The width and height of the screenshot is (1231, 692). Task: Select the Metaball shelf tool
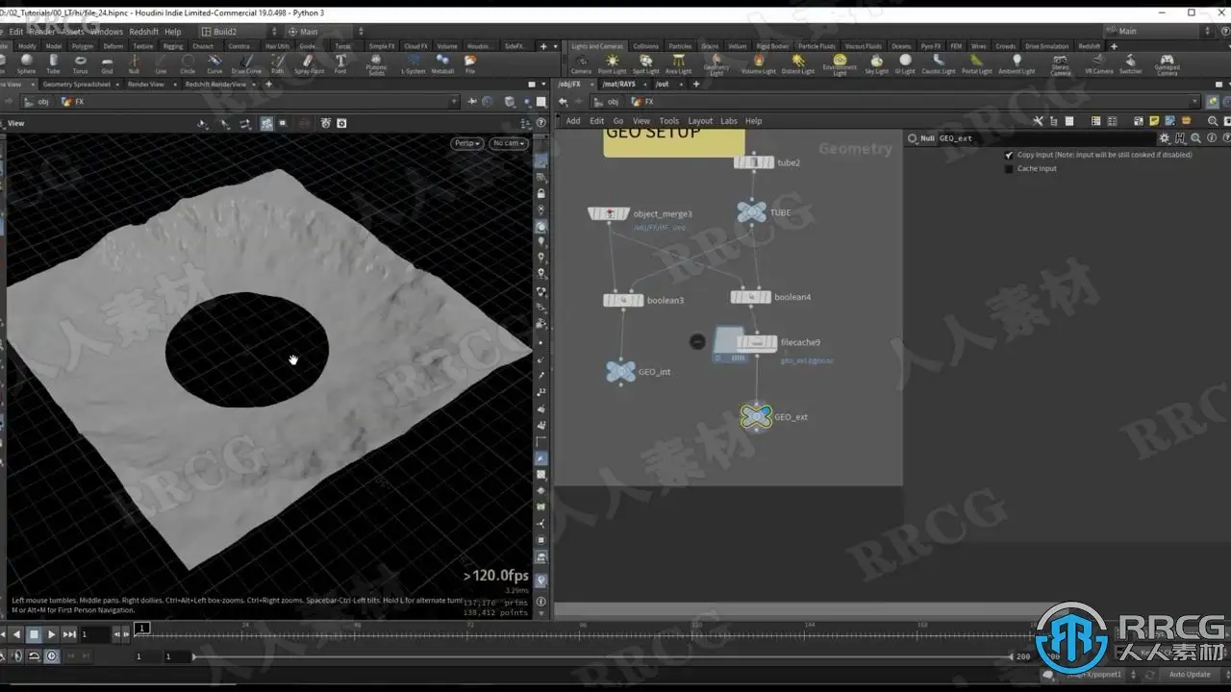[x=442, y=63]
